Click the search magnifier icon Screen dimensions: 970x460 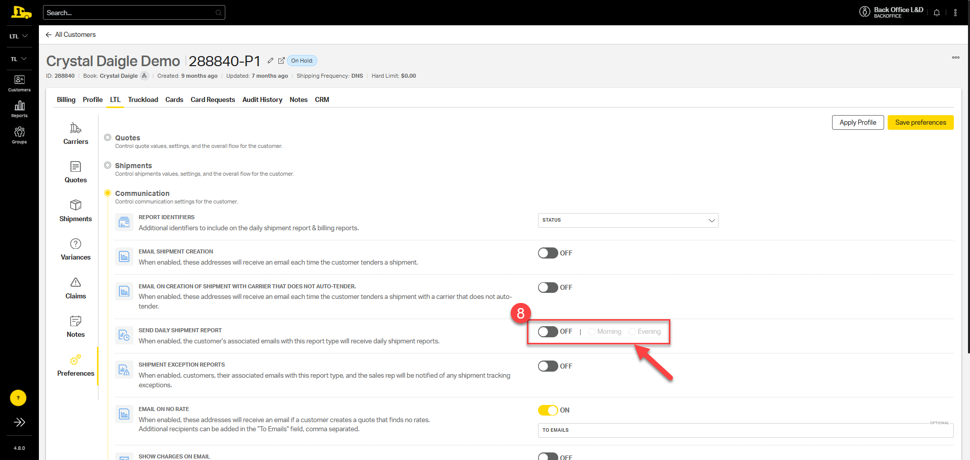tap(218, 13)
